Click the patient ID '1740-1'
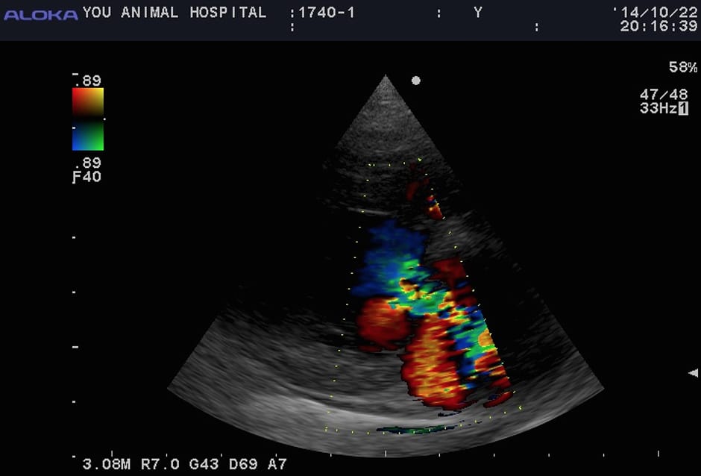 (327, 13)
